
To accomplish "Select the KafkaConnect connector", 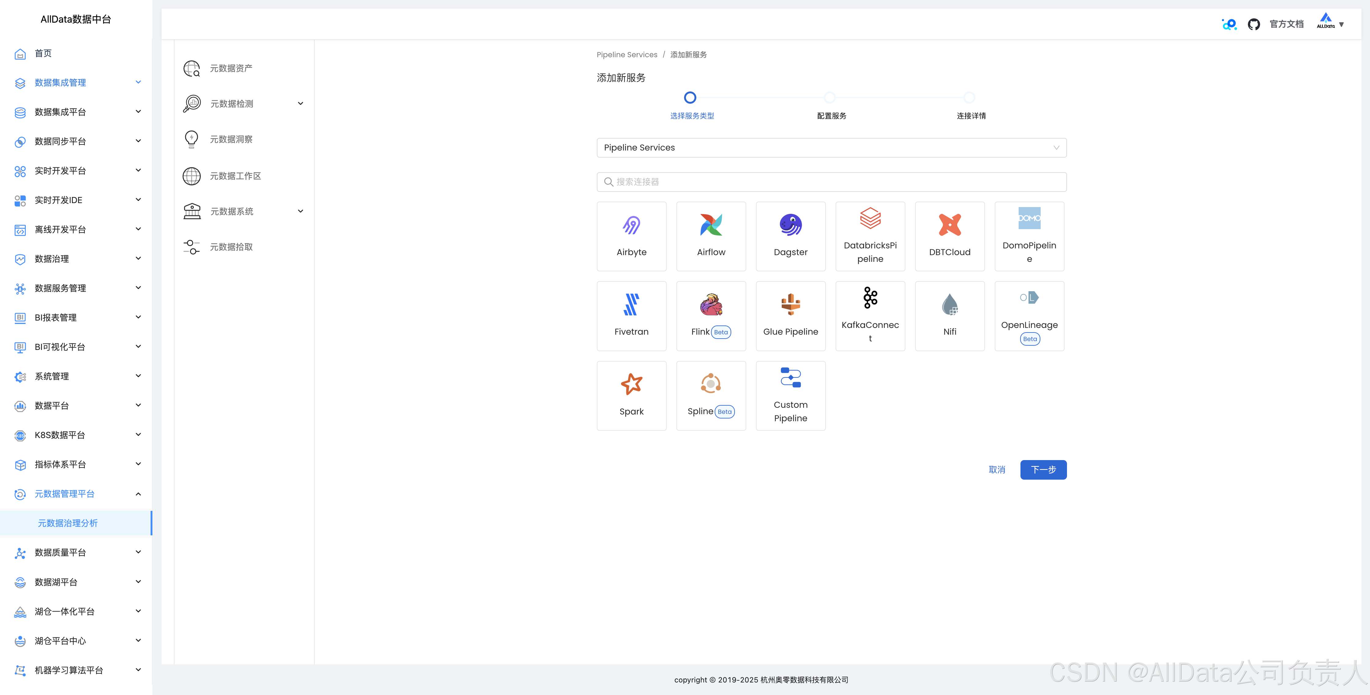I will [870, 316].
